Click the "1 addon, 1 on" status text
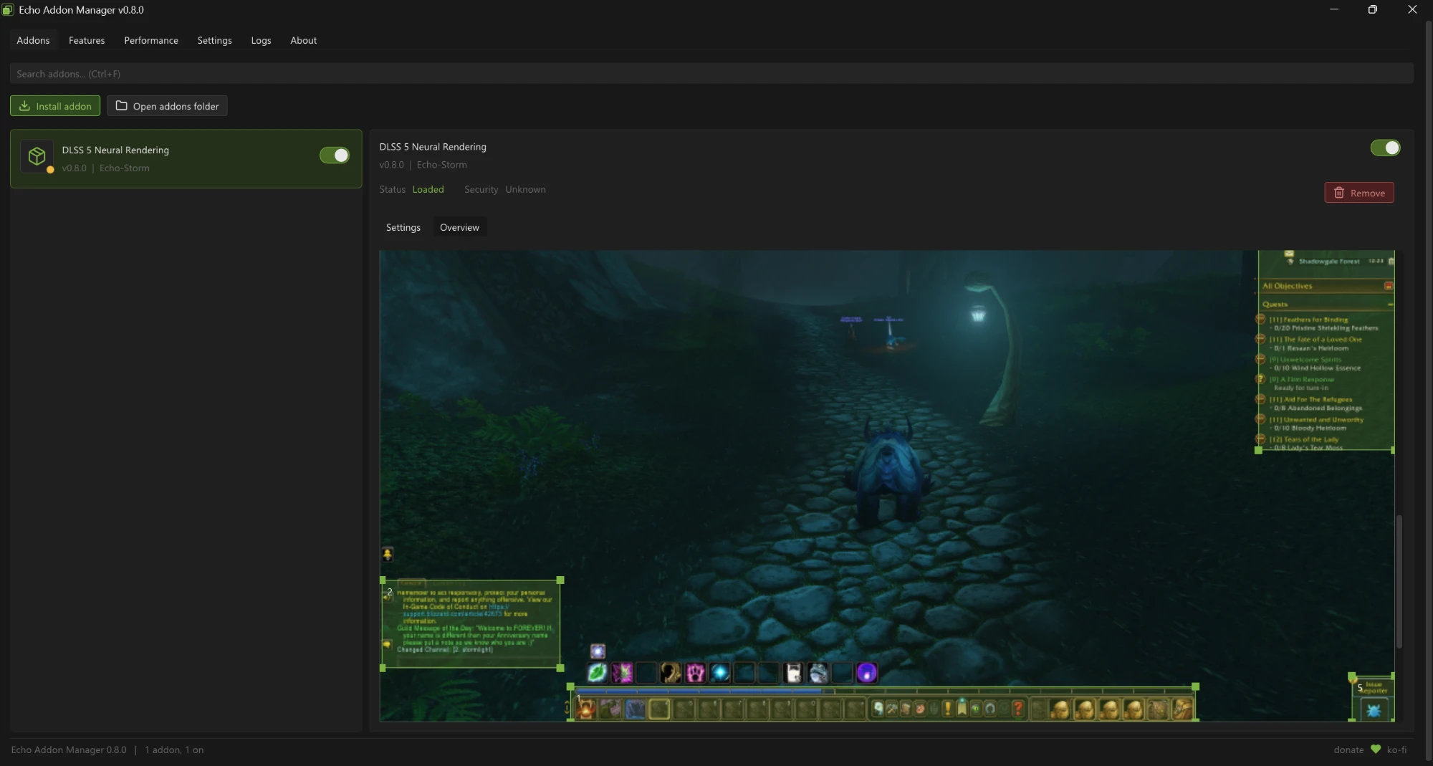1433x766 pixels. [x=174, y=750]
